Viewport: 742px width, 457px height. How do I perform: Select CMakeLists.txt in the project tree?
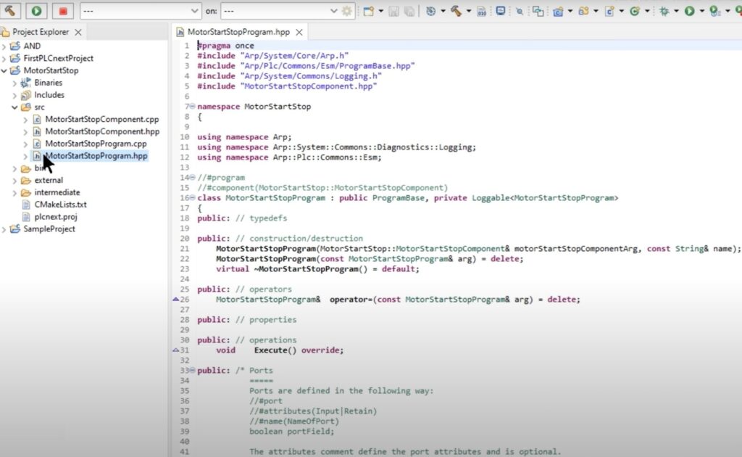pyautogui.click(x=60, y=205)
